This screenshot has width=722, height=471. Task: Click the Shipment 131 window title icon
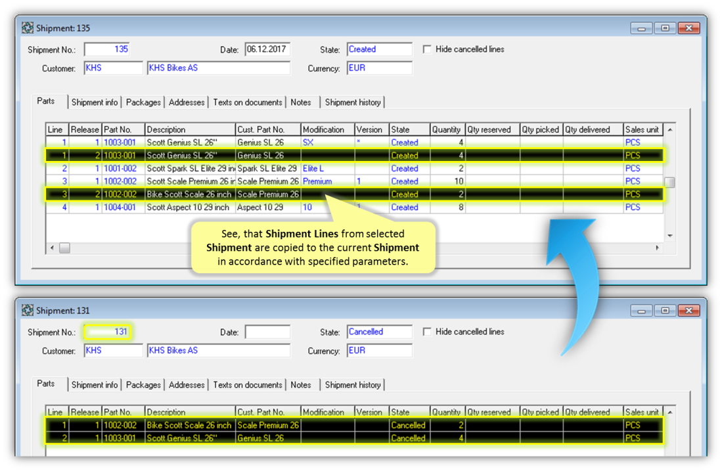point(28,311)
